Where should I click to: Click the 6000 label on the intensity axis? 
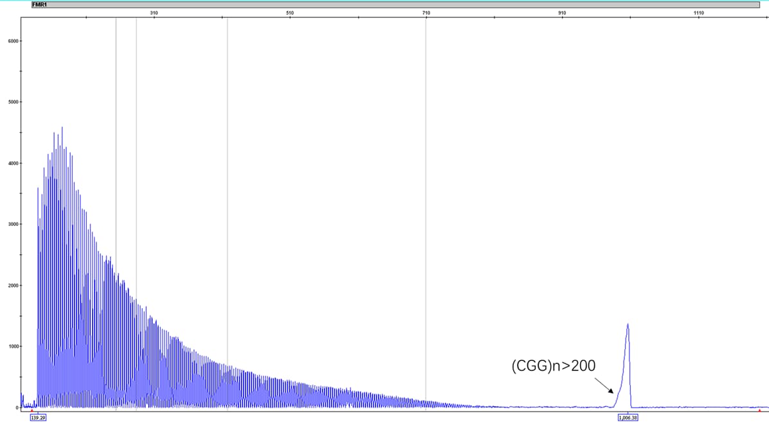pyautogui.click(x=12, y=41)
